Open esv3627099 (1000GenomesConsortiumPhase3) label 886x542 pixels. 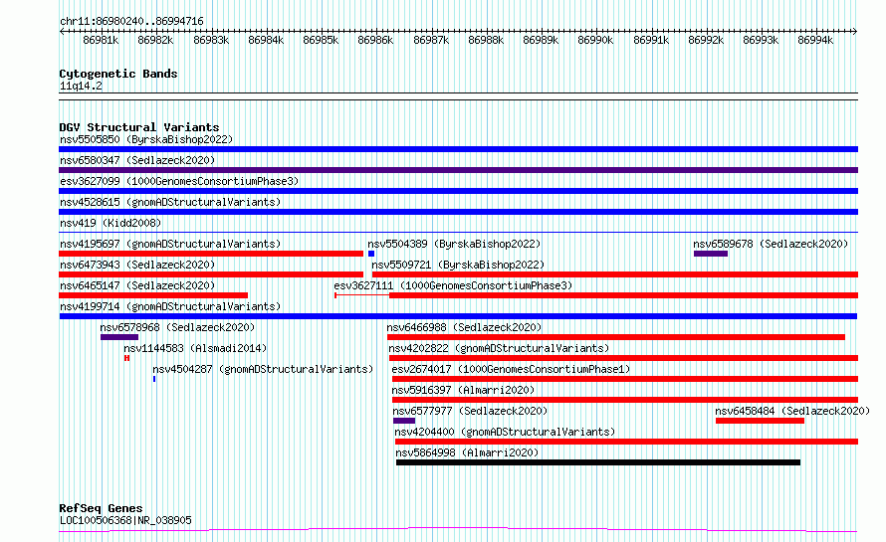coord(179,181)
